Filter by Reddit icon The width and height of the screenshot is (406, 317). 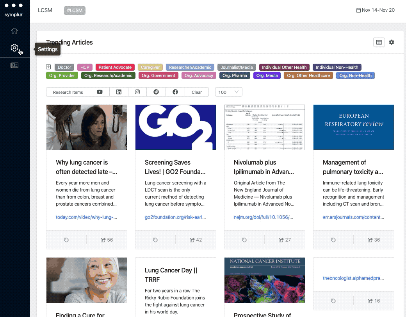pyautogui.click(x=156, y=92)
